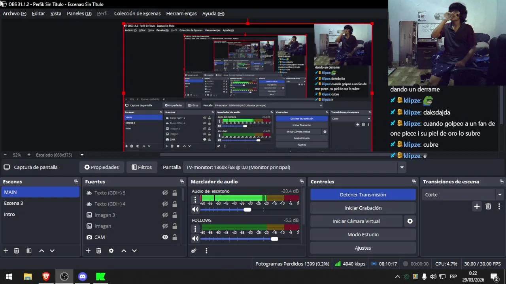Add a new source with plus icon
Screen dimensions: 506x284
88,251
